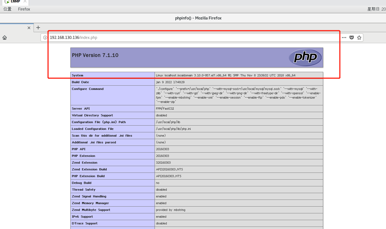The width and height of the screenshot is (386, 229).
Task: Click the Firefox home icon
Action: [5, 38]
